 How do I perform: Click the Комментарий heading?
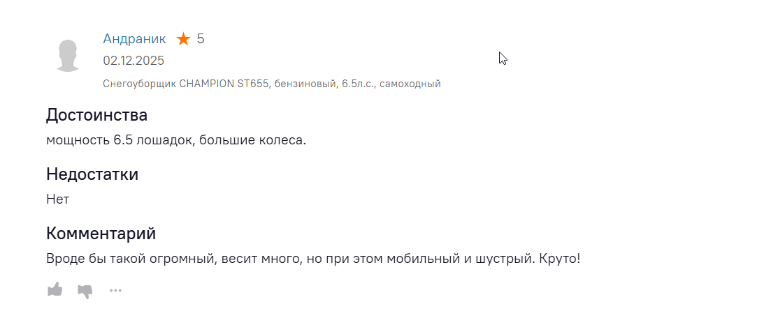[x=101, y=233]
